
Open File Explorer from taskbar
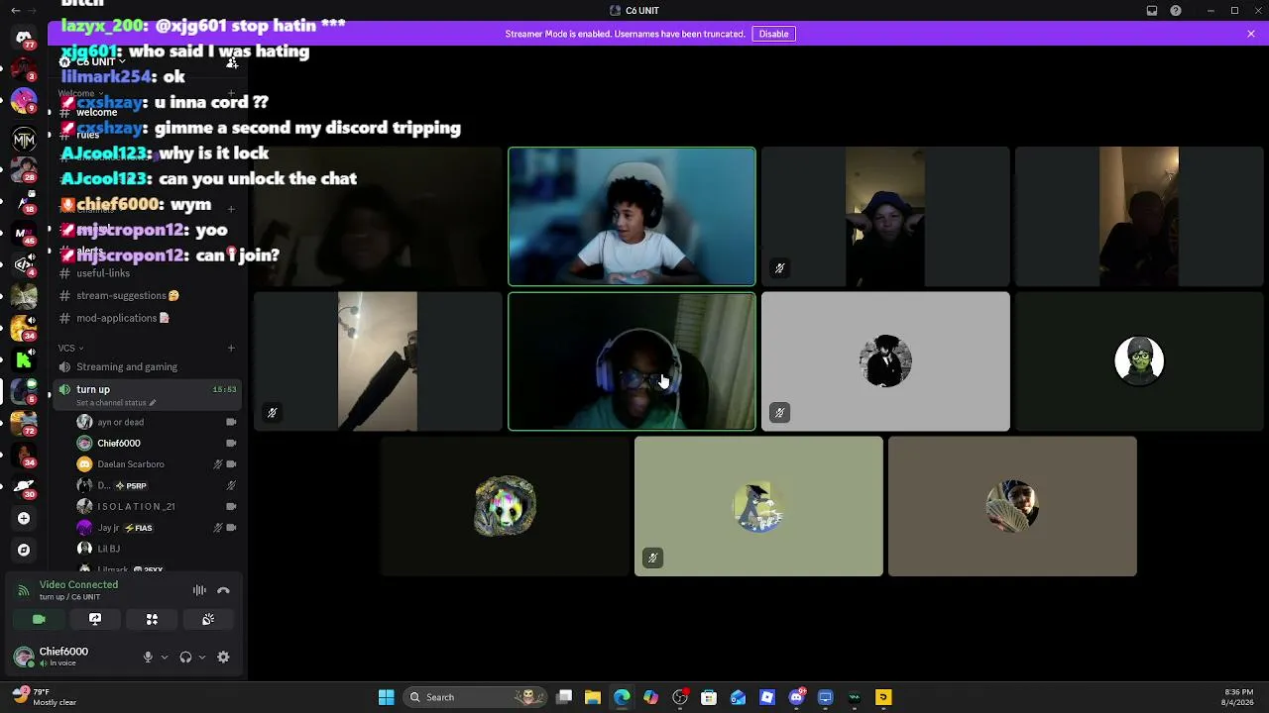pos(593,697)
